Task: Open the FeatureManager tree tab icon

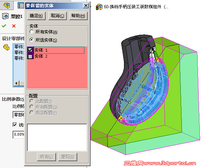Action: pos(7,5)
